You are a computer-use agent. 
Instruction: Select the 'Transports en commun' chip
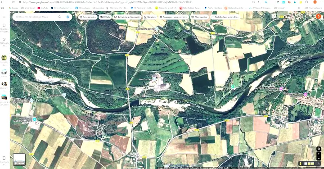pos(174,17)
